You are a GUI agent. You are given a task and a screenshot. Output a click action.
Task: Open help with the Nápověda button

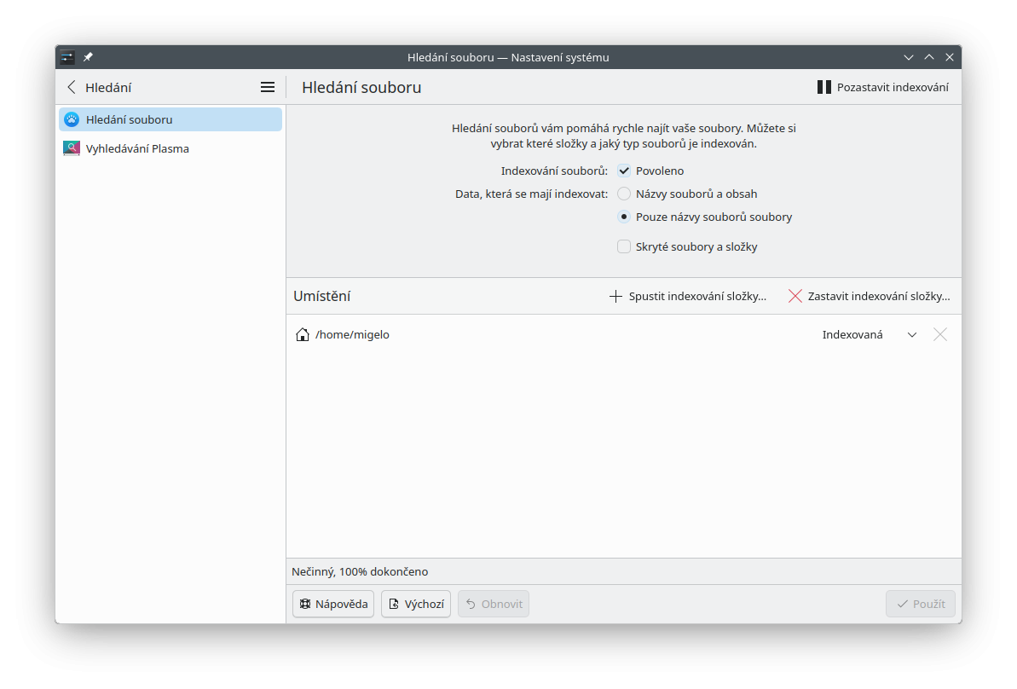pos(333,604)
